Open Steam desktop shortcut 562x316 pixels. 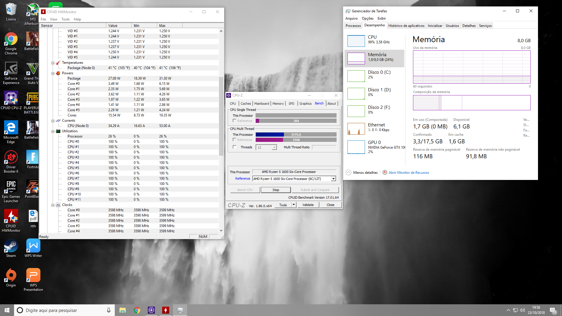point(11,248)
